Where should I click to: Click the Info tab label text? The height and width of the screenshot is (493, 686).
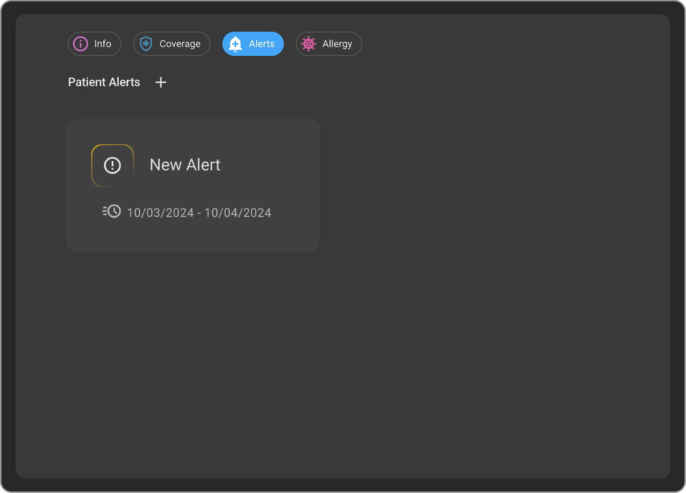(103, 44)
